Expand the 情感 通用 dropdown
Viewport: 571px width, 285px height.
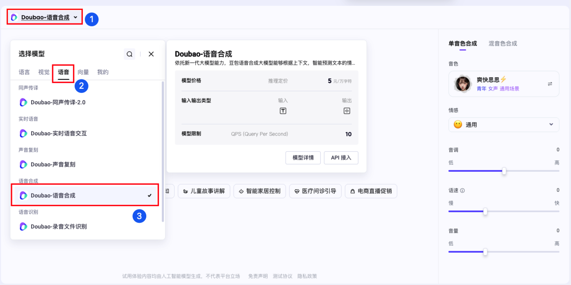click(504, 124)
